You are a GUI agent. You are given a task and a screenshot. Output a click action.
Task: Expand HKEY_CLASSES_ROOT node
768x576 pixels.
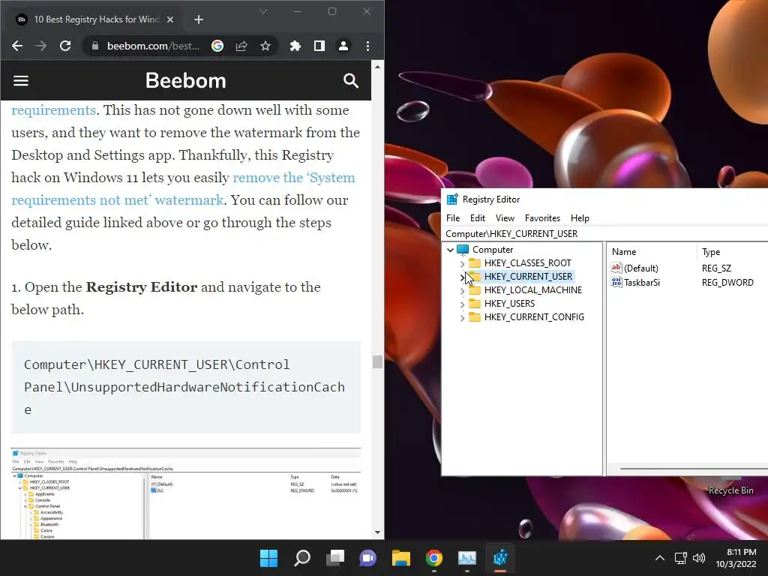coord(462,263)
